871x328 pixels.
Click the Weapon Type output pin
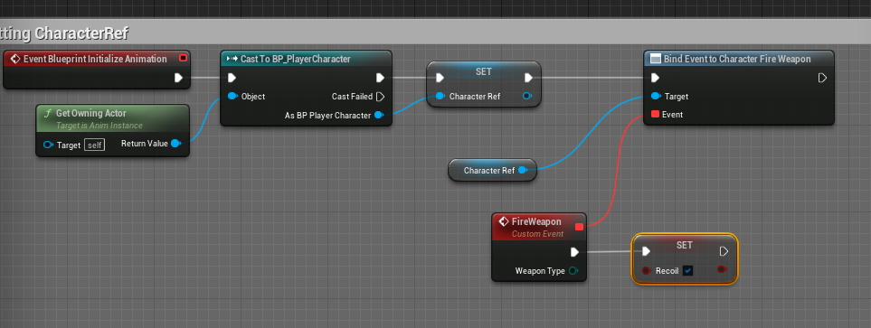pyautogui.click(x=573, y=271)
